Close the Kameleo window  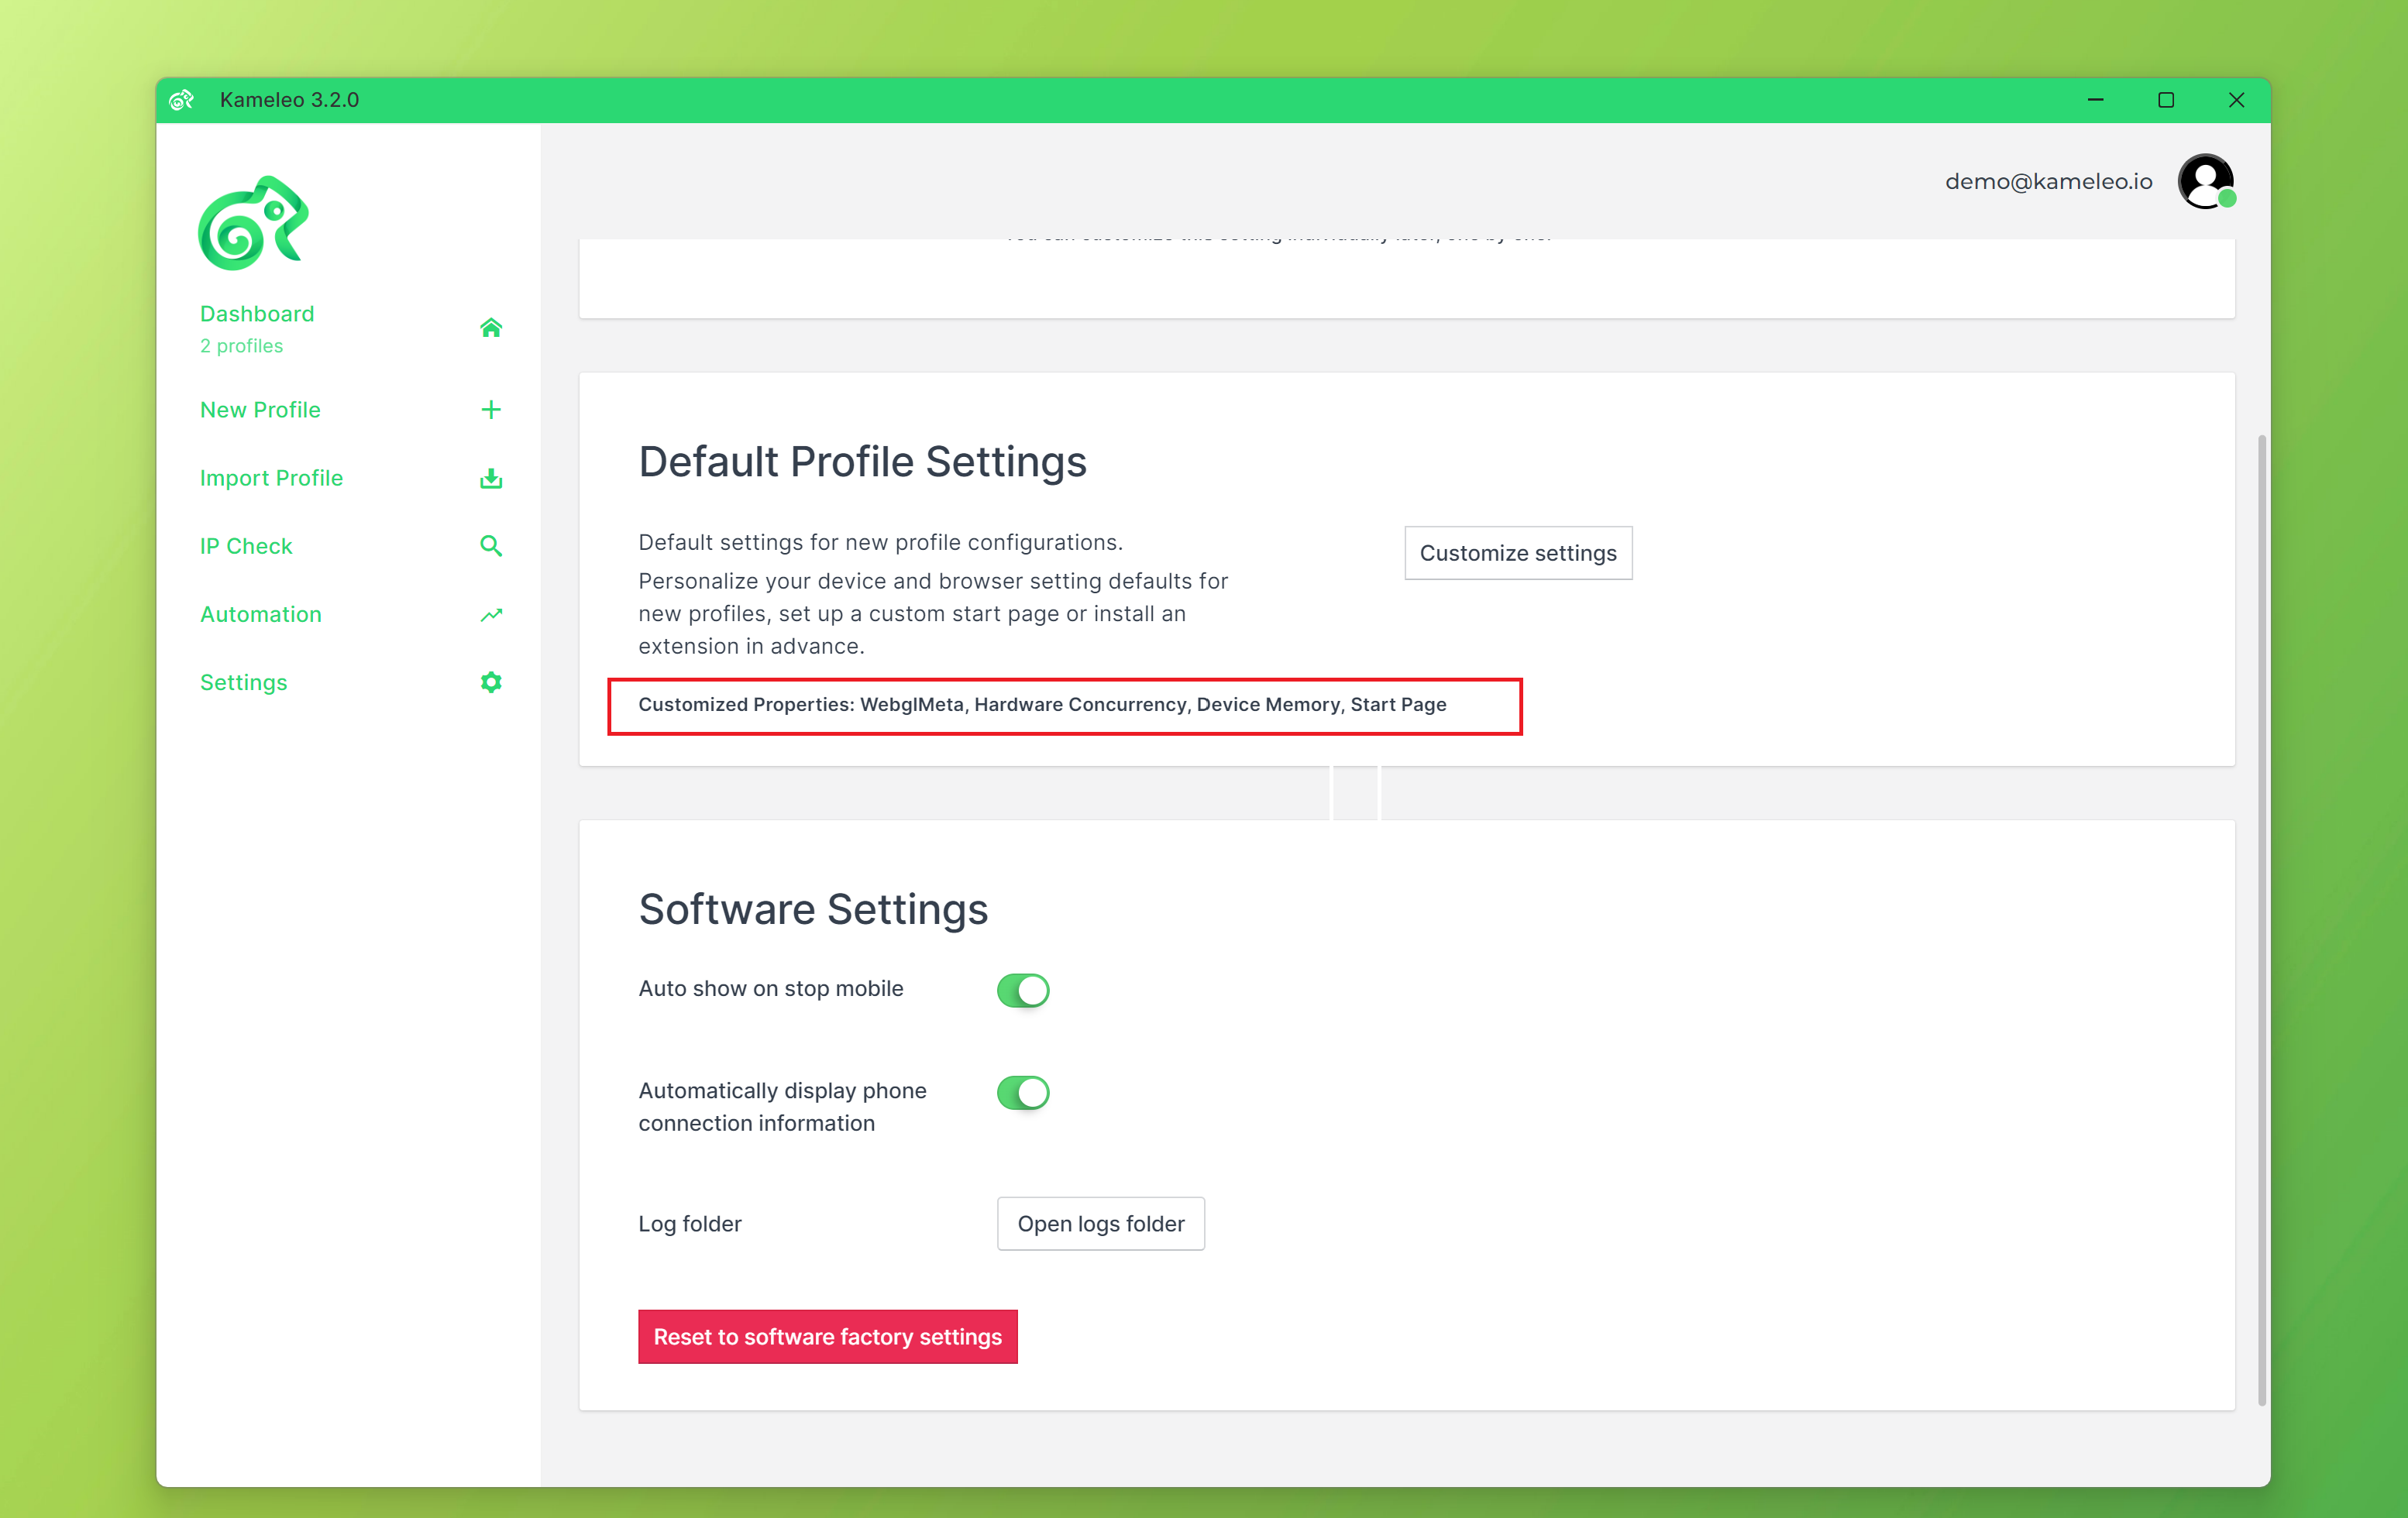[x=2236, y=100]
